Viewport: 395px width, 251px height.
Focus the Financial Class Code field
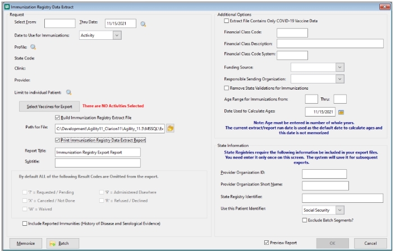pyautogui.click(x=292, y=32)
